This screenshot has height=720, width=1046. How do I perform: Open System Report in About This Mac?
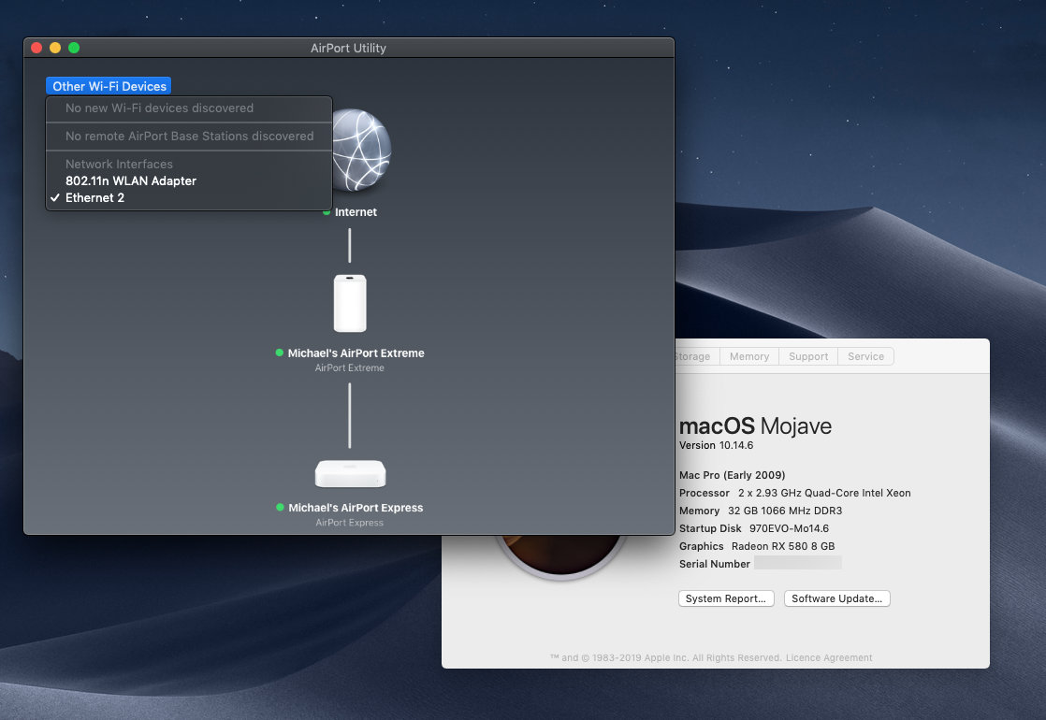click(726, 598)
